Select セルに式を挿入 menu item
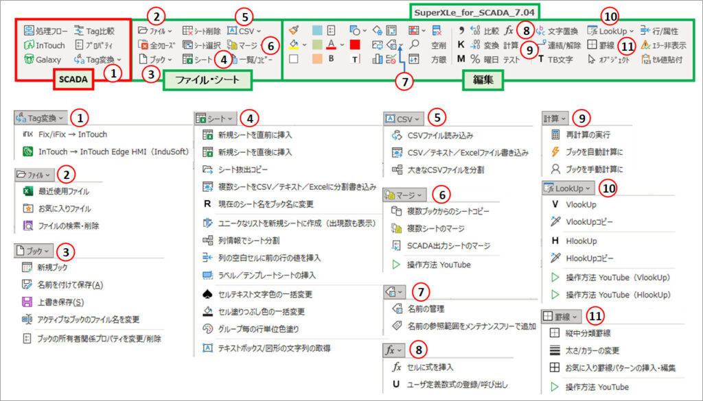 (423, 367)
